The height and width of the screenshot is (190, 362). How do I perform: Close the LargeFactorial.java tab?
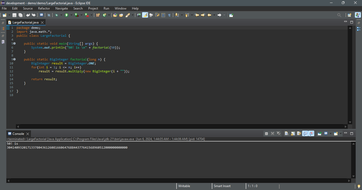(42, 22)
